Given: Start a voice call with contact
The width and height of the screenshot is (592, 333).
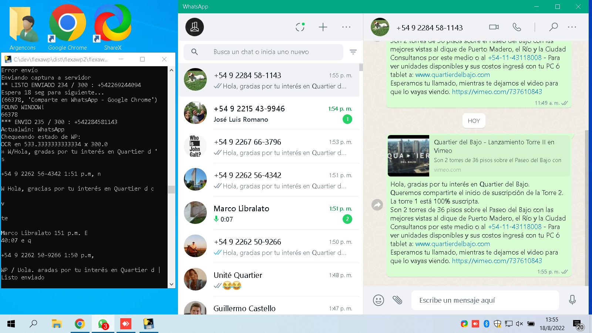Looking at the screenshot, I should 517,27.
